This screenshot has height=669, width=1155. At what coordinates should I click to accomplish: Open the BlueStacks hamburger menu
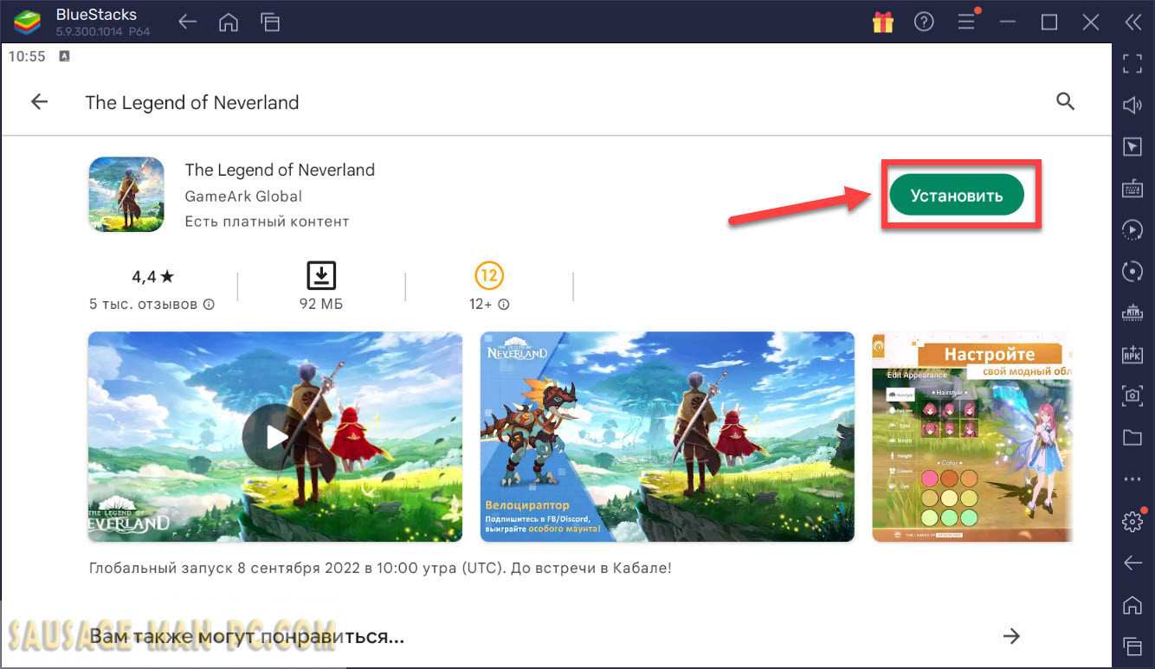966,23
